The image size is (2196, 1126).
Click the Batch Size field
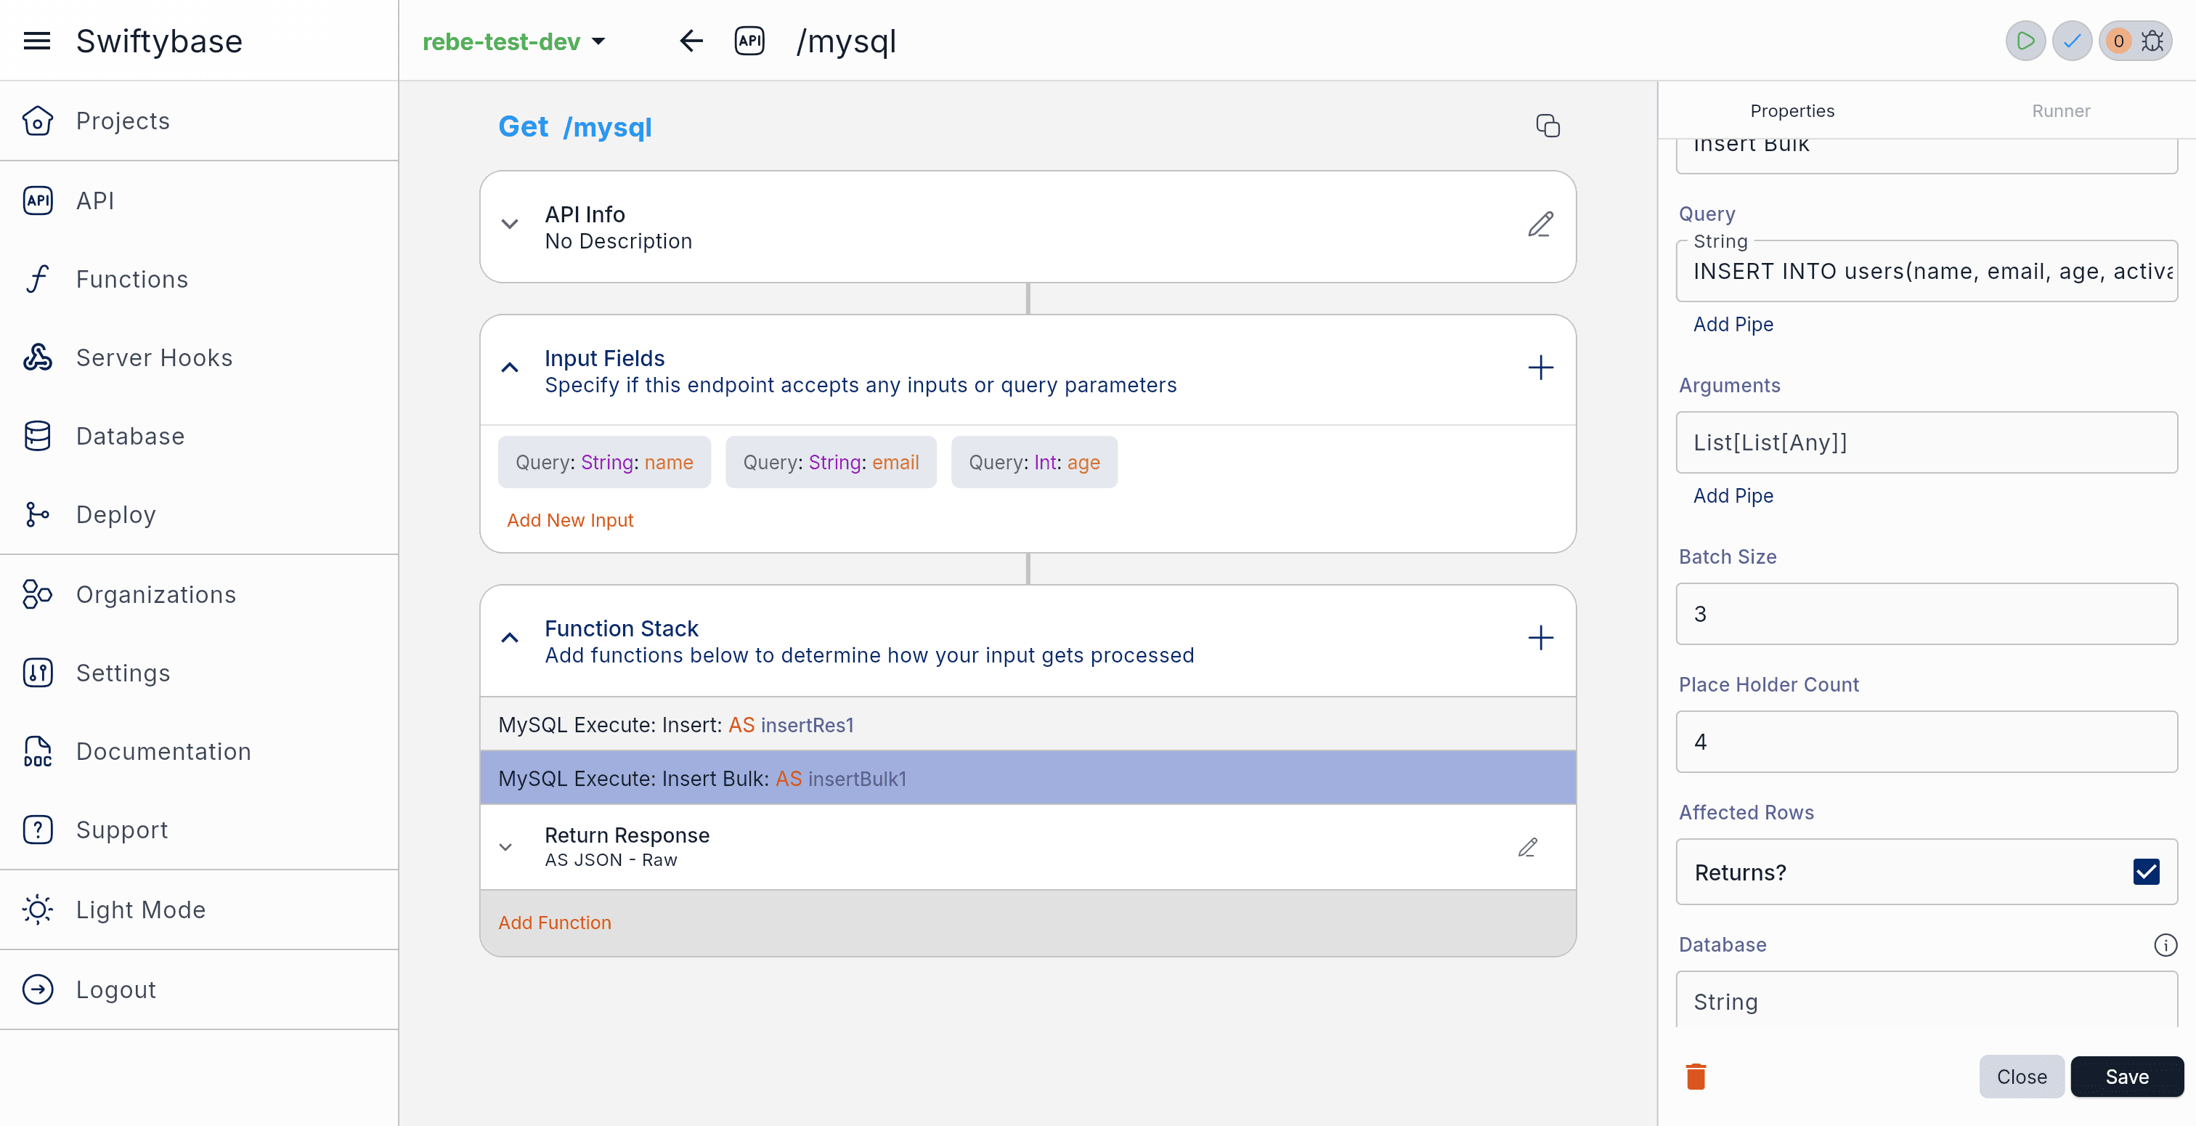pos(1927,614)
